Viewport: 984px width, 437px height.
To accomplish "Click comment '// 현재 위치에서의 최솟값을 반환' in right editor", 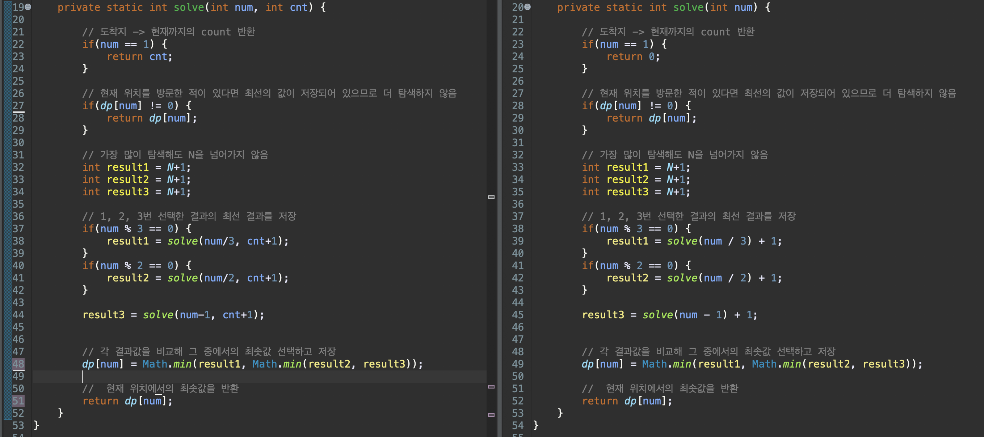I will [660, 389].
